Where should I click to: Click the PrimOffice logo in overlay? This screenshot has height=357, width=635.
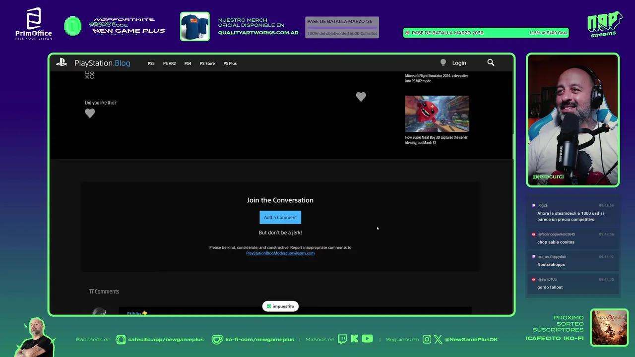click(34, 24)
